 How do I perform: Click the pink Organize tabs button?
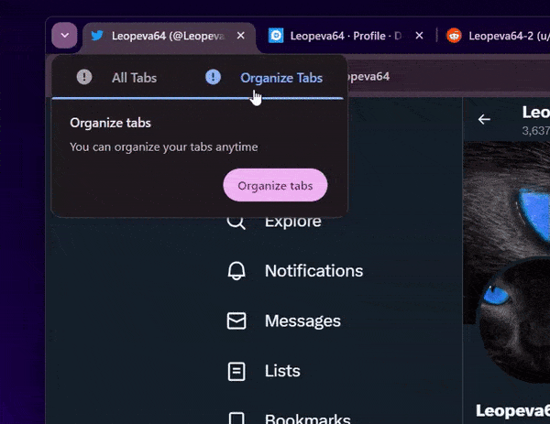275,185
